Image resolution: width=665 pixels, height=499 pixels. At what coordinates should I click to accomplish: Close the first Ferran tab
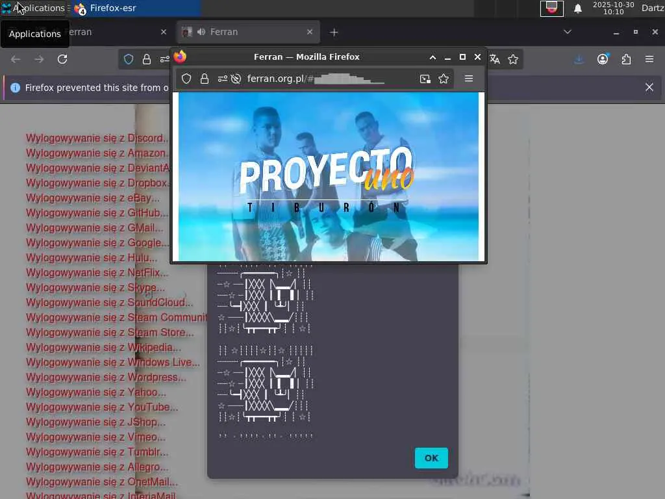[x=164, y=32]
